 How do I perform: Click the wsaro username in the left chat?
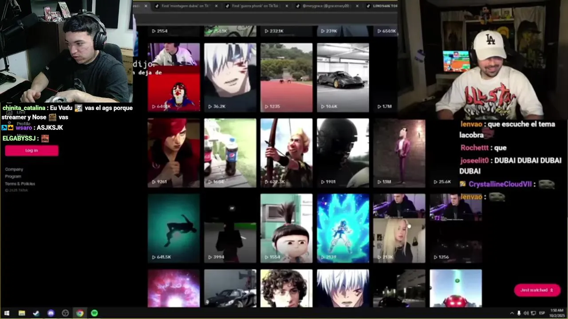24,128
